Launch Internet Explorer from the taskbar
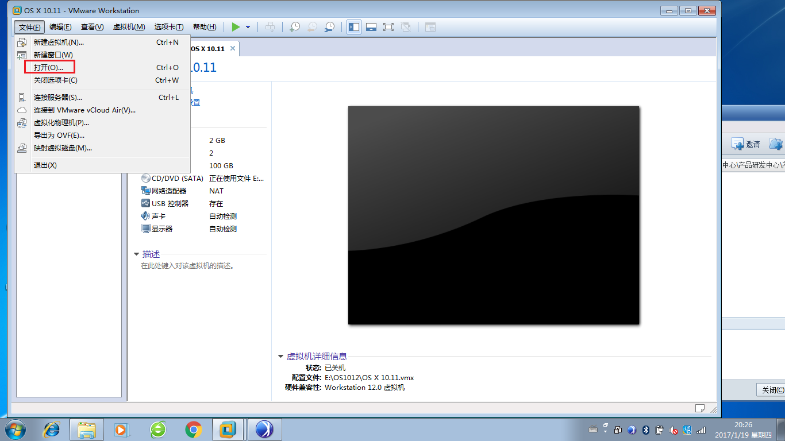 52,429
